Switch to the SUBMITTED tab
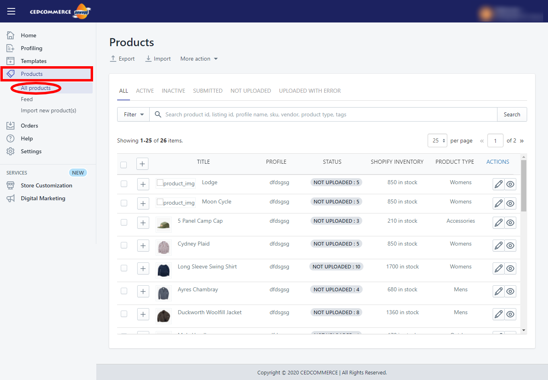The height and width of the screenshot is (380, 548). [208, 91]
